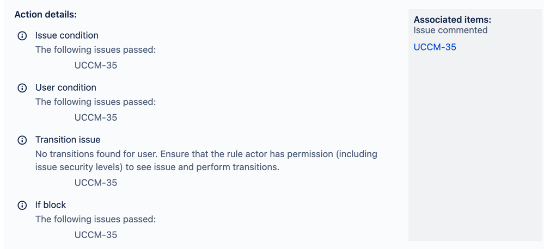
Task: Click info icon beside Transition issue
Action: point(22,140)
